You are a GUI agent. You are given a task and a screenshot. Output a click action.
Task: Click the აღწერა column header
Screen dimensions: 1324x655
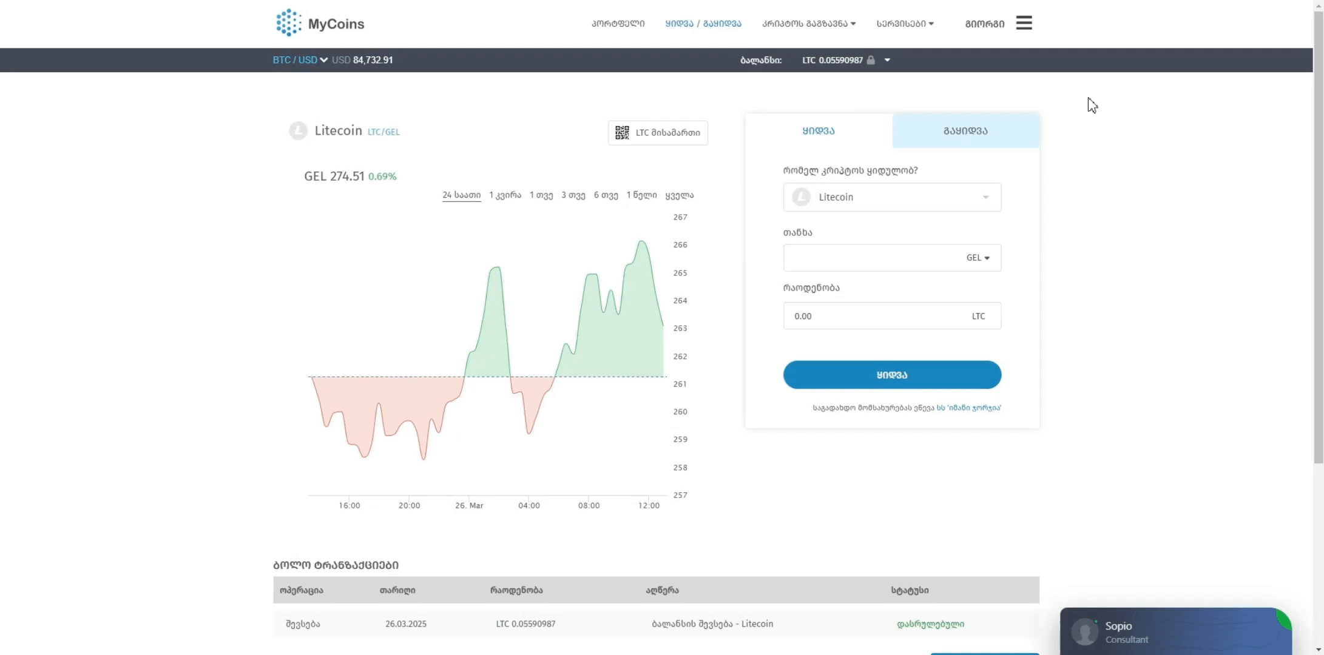click(662, 590)
